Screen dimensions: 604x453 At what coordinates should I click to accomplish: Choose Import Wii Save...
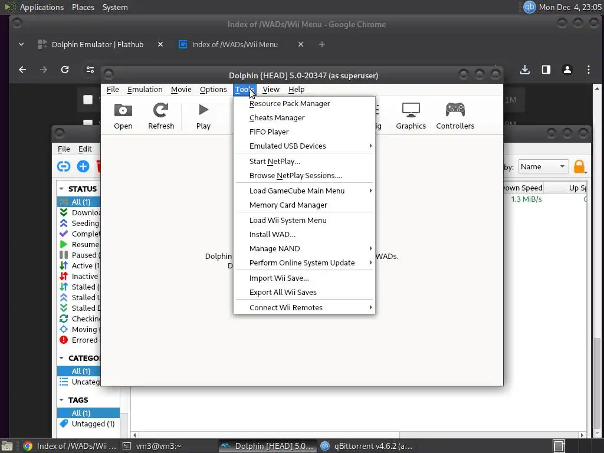click(304, 278)
